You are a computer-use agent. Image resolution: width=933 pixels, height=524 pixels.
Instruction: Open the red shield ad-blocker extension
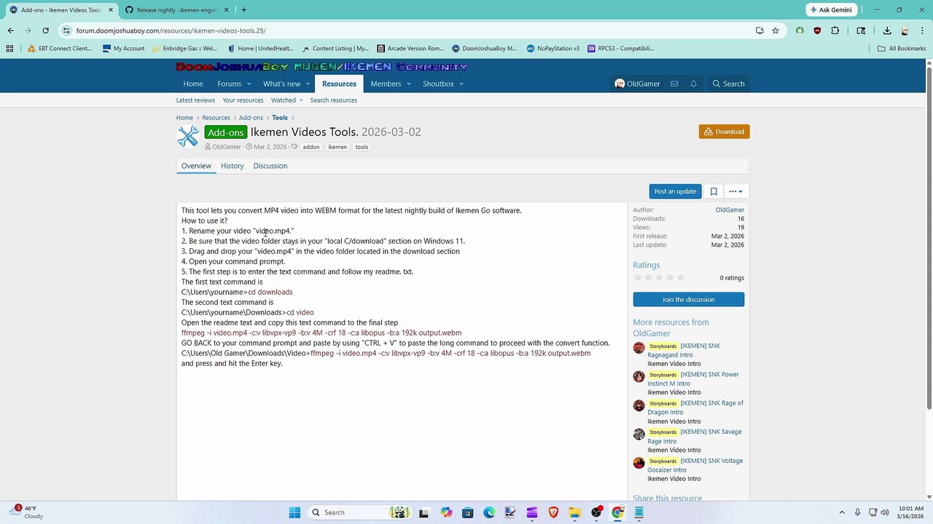817,31
